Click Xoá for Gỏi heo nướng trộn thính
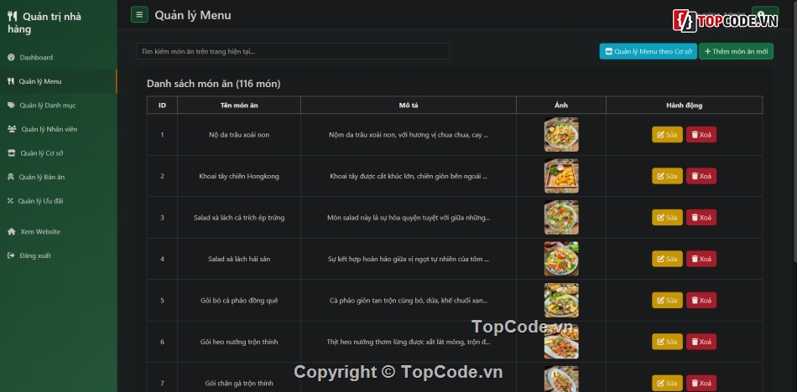 (701, 342)
